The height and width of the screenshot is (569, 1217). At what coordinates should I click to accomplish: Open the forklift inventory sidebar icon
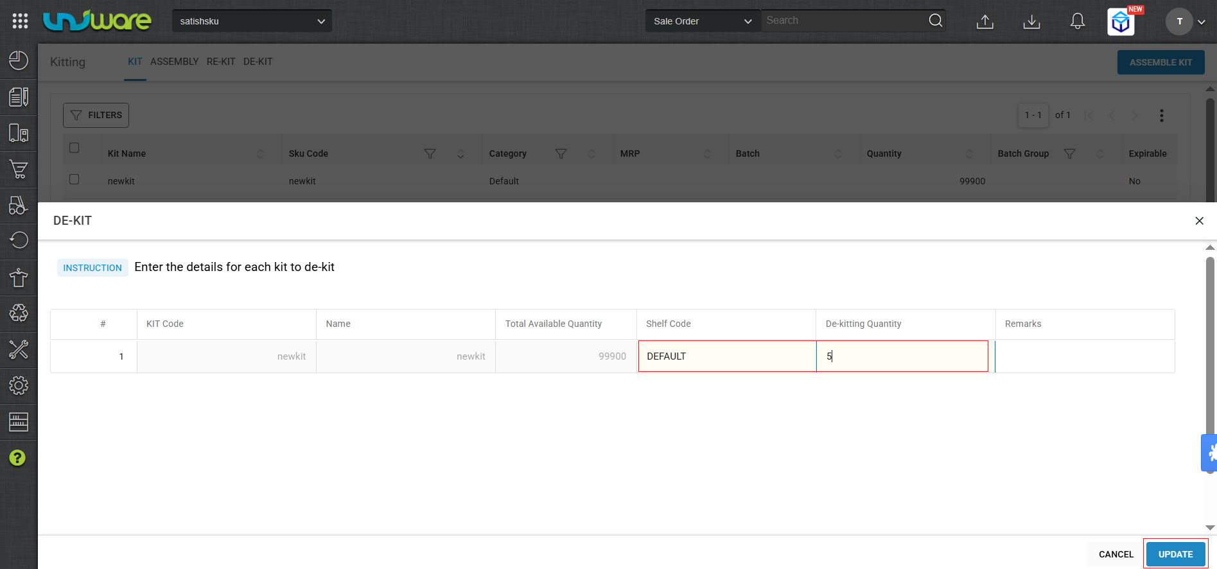click(x=19, y=206)
